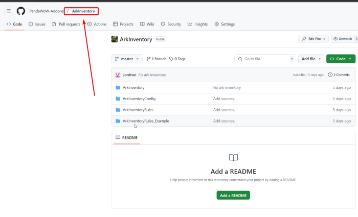Expand the green Code dropdown
The width and height of the screenshot is (358, 217).
coord(340,59)
